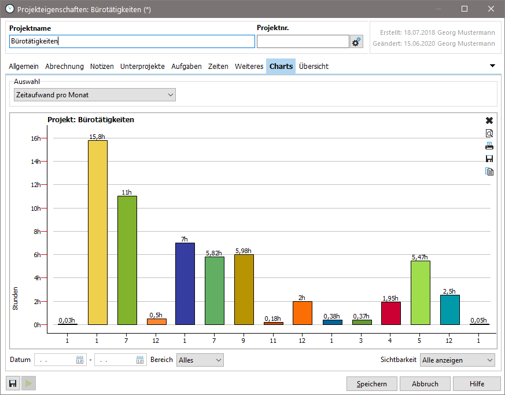The image size is (505, 395).
Task: Print the chart using printer icon
Action: coord(489,146)
